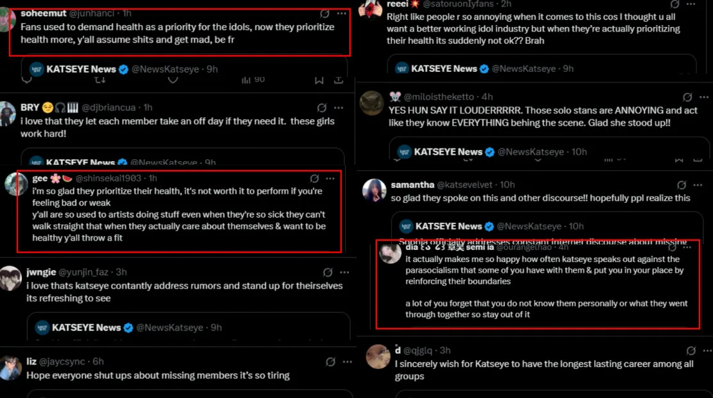Click the Grok icon on BRY's tweet

(322, 108)
